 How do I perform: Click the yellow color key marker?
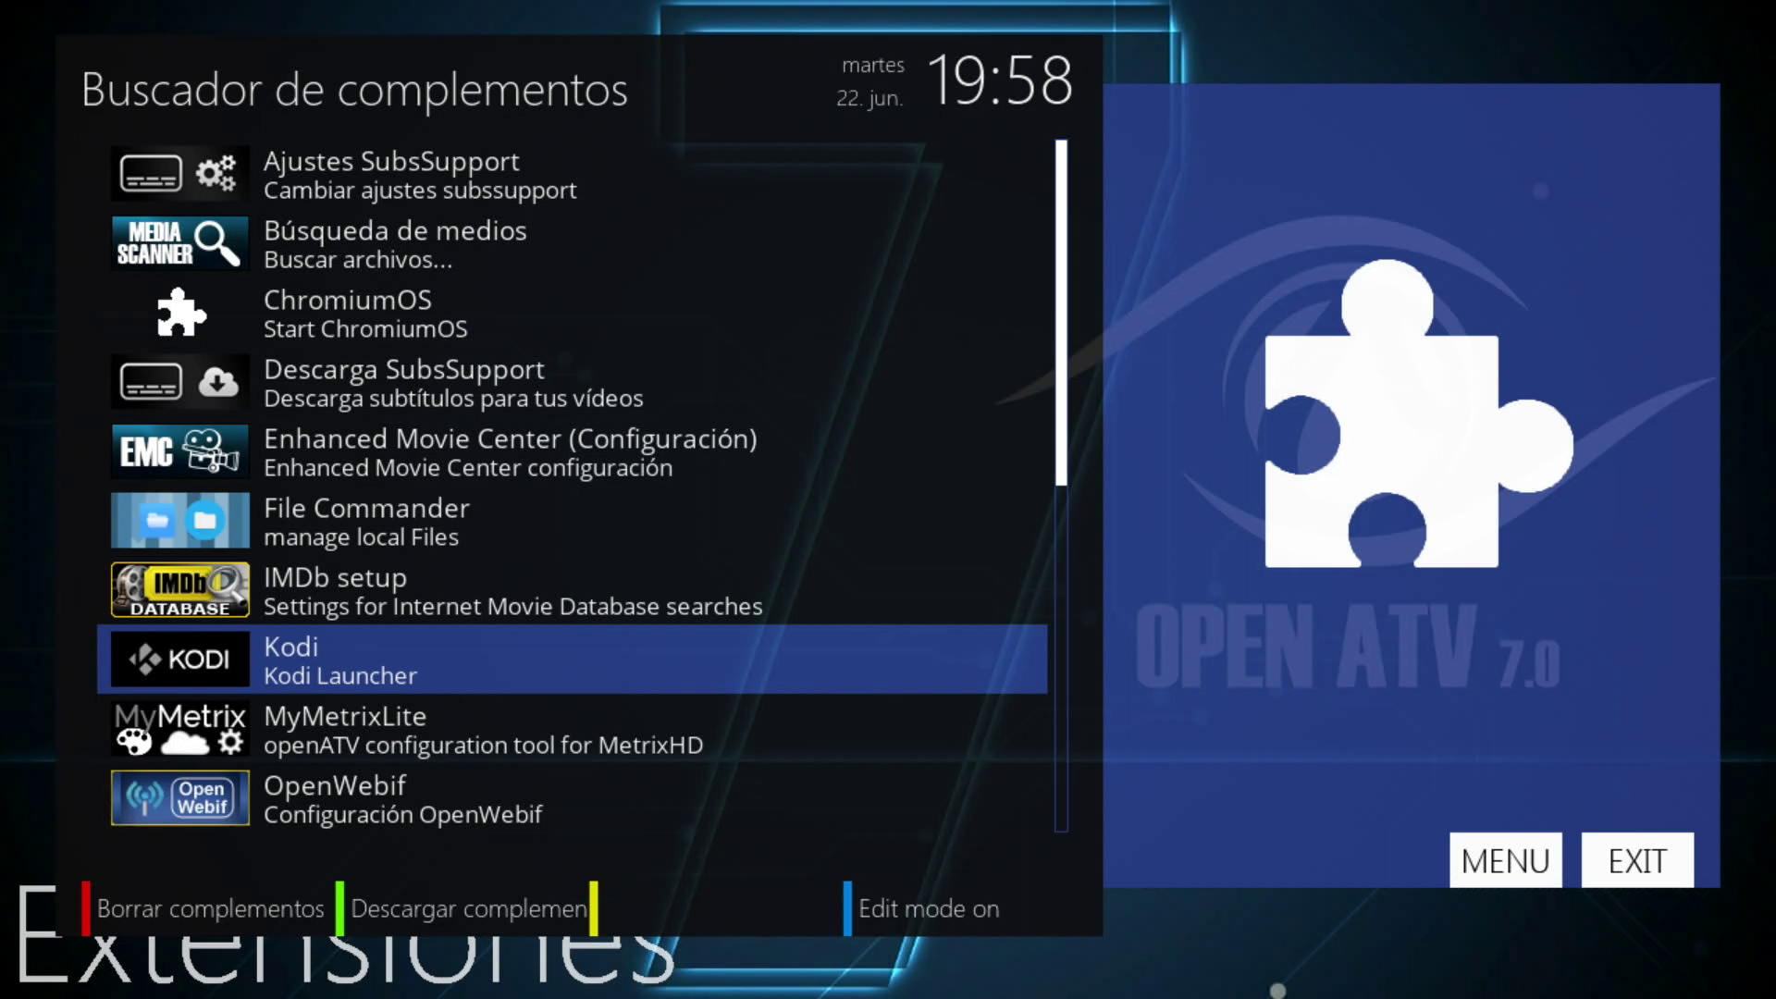point(593,908)
